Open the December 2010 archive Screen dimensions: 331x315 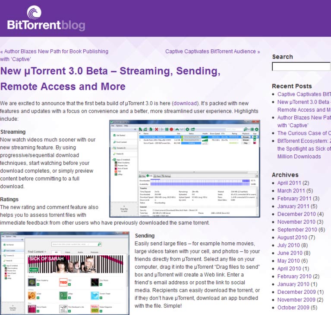(296, 214)
